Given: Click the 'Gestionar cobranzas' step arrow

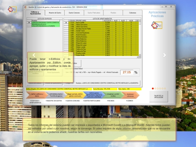Looking at the screenshot, I should (x=130, y=95).
